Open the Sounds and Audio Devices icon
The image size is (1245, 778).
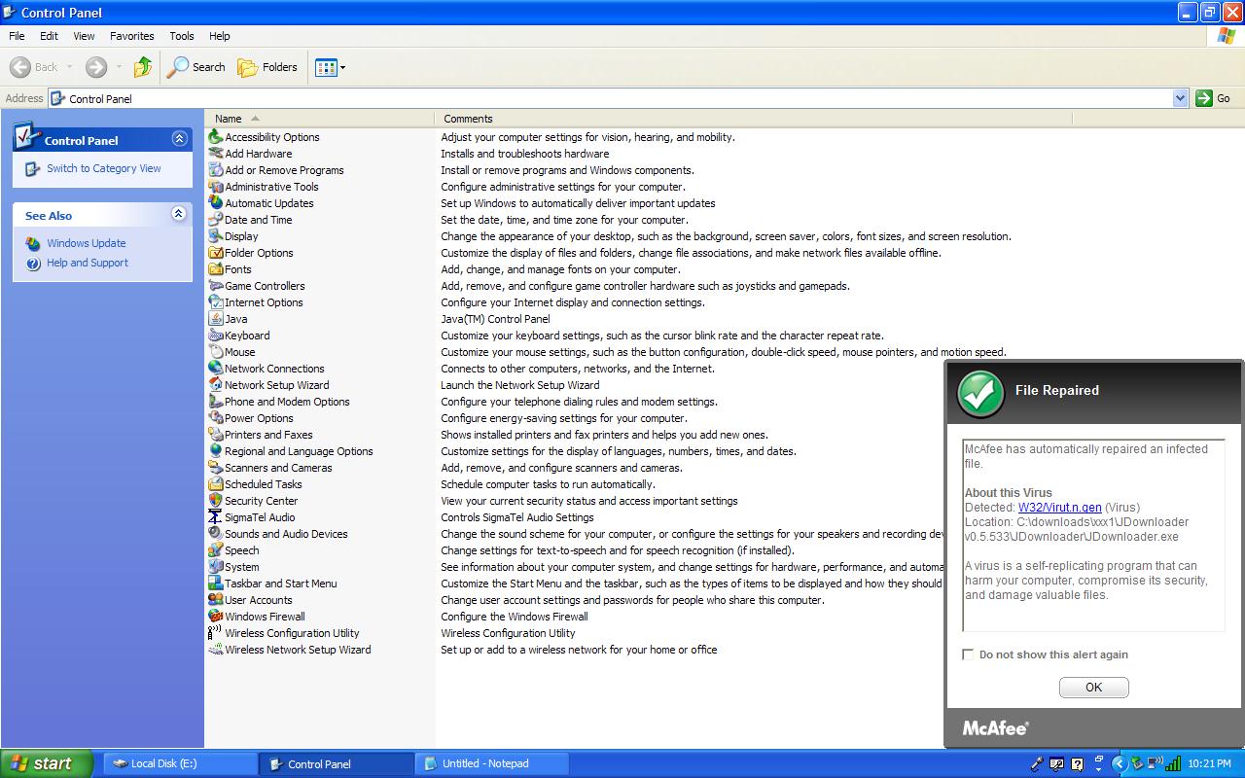tap(216, 534)
